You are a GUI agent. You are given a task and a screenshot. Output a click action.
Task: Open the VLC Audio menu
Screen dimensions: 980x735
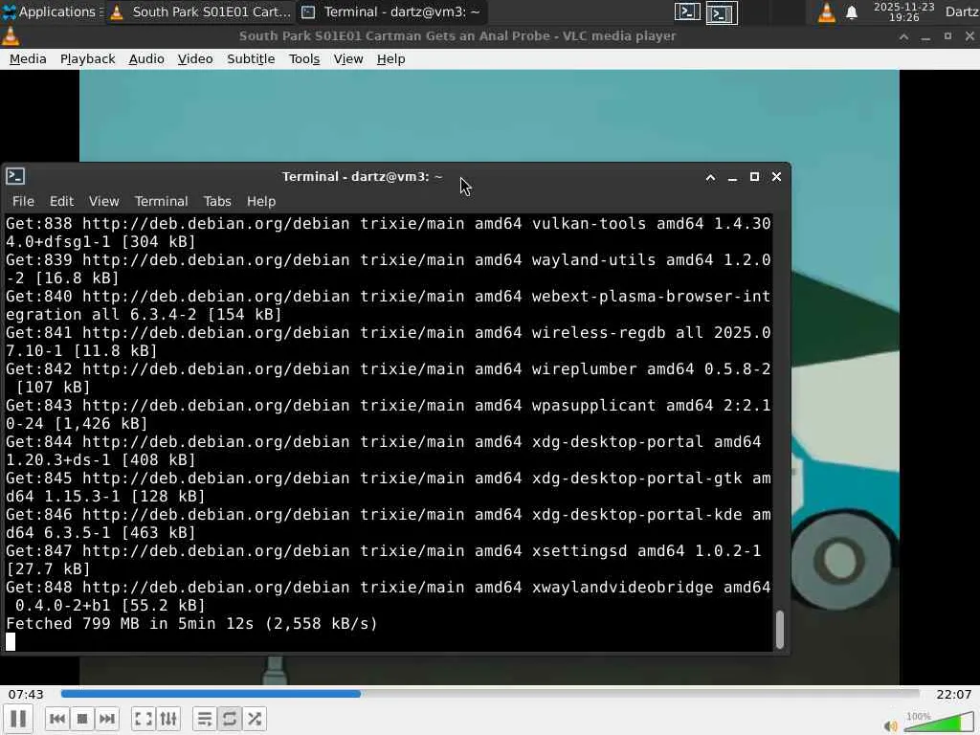click(146, 58)
